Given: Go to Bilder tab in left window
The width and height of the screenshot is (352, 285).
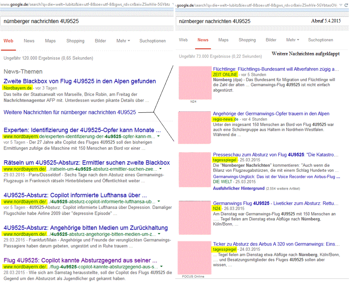Looking at the screenshot, I should click(x=100, y=41).
